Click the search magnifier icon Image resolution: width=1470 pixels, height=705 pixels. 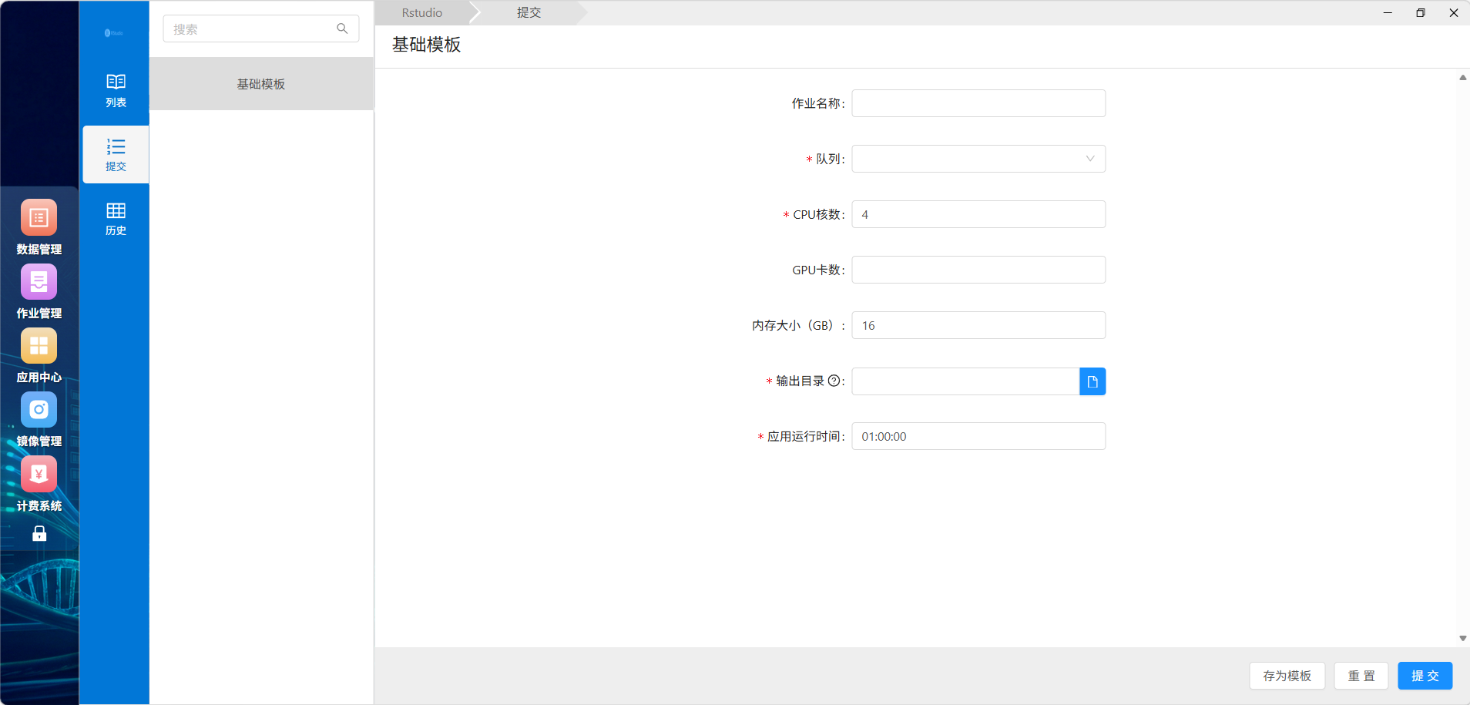click(342, 29)
